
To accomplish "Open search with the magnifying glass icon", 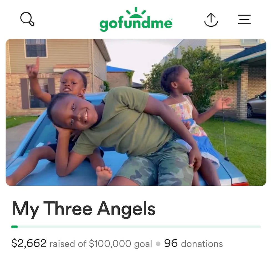I will coord(27,19).
